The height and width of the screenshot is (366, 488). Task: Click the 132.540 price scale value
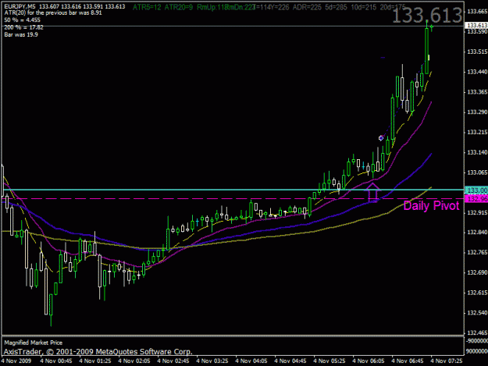coord(477,313)
